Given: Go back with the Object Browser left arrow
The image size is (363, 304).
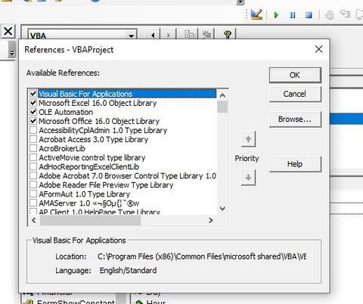Looking at the screenshot, I should pos(153,35).
